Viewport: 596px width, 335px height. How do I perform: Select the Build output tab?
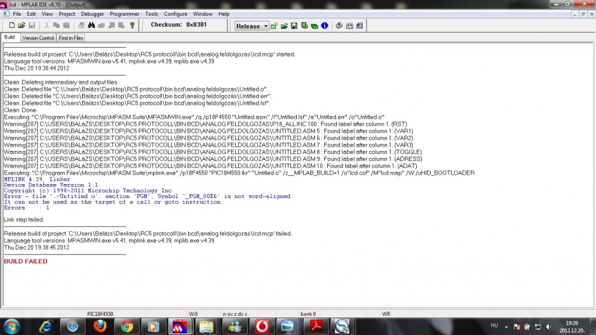(x=9, y=37)
